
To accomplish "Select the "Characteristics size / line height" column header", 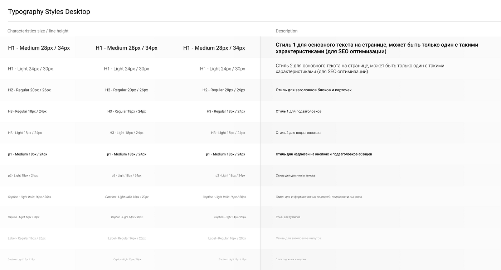I will pos(38,31).
